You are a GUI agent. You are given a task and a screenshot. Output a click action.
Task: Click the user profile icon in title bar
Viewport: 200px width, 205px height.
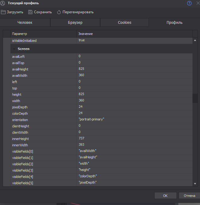coord(3,3)
